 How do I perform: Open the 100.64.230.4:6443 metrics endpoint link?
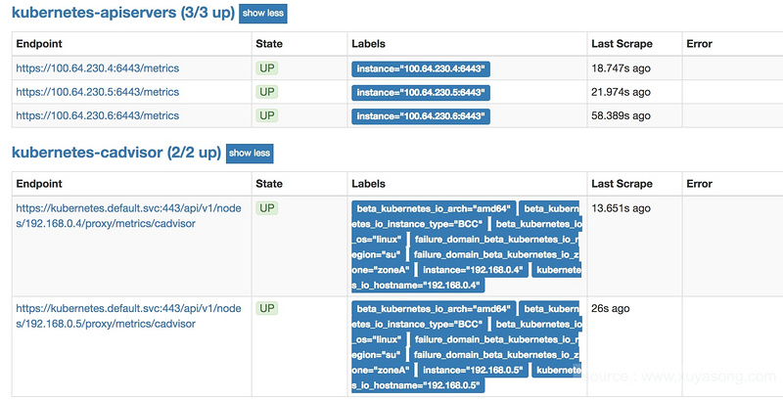tap(97, 68)
